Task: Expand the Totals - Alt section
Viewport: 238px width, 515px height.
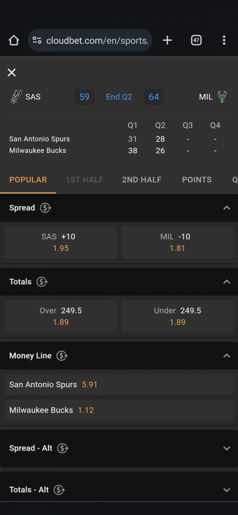Action: click(x=227, y=490)
